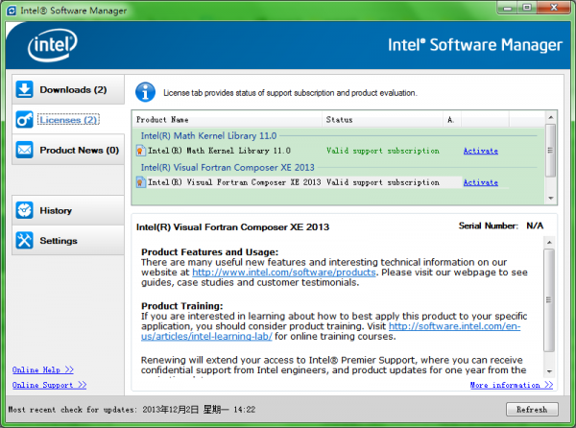This screenshot has height=428, width=576.
Task: Click the Visual Fortran Composer license icon
Action: tap(140, 182)
